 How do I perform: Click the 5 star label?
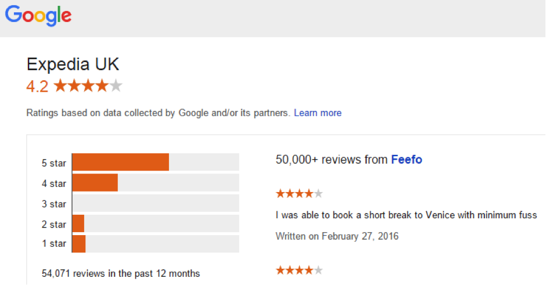tap(54, 163)
